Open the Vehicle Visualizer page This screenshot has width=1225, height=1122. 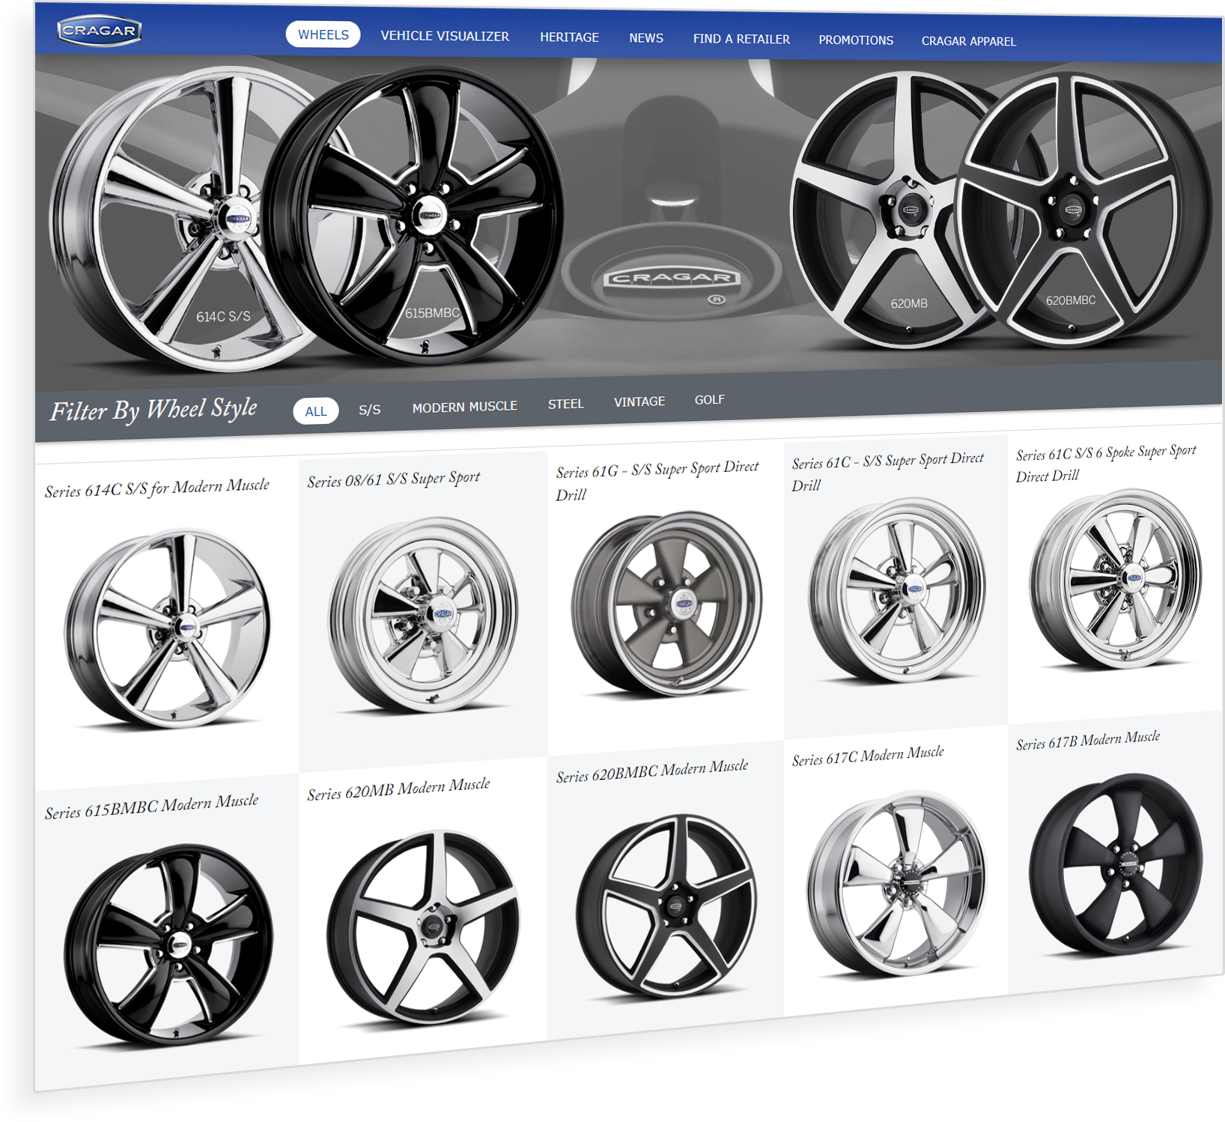[x=445, y=36]
